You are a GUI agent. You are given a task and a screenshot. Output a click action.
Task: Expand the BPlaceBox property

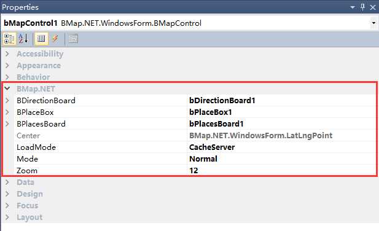click(7, 112)
